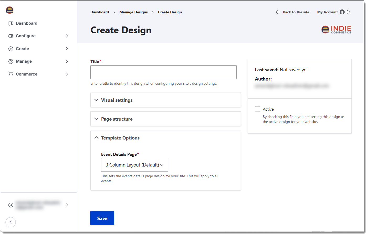Click the user profile icon at sidebar bottom

(11, 205)
